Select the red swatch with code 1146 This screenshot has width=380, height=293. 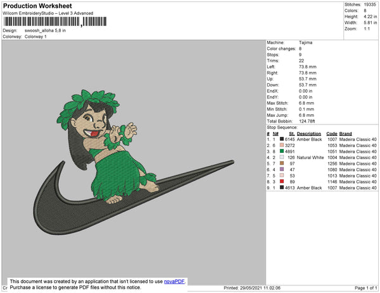tap(282, 181)
